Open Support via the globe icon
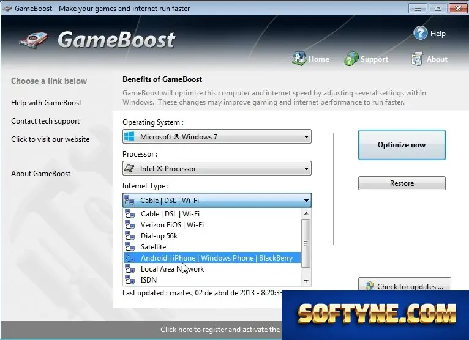The image size is (469, 340). point(351,59)
